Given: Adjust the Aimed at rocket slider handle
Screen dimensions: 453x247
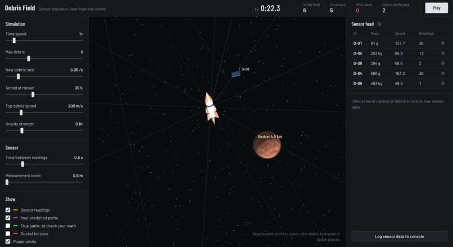Looking at the screenshot, I should (x=33, y=95).
